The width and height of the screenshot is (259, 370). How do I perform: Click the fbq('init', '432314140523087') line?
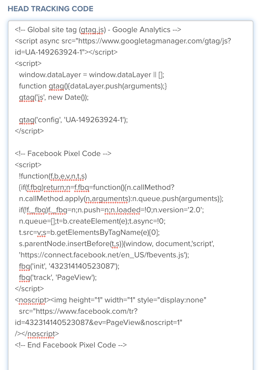(69, 266)
